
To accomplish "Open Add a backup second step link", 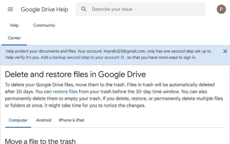I will (x=80, y=57).
